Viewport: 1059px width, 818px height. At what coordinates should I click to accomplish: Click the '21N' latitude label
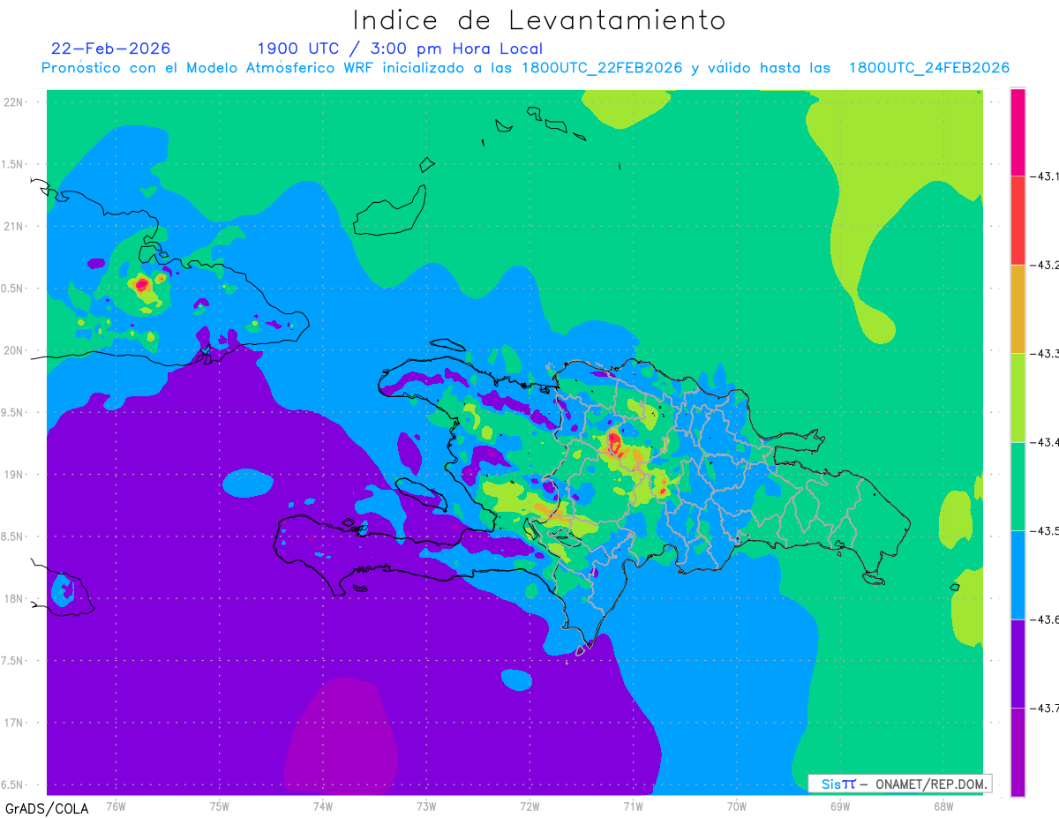pos(15,227)
